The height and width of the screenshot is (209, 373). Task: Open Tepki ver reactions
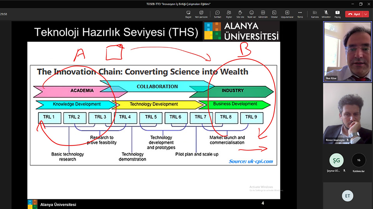pyautogui.click(x=252, y=14)
